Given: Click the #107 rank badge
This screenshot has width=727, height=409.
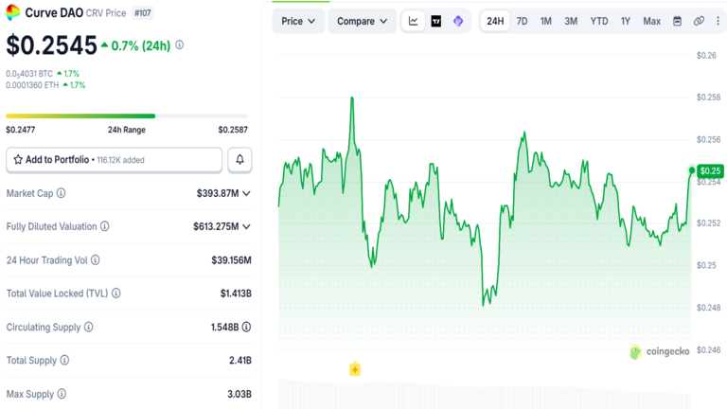Looking at the screenshot, I should (143, 13).
